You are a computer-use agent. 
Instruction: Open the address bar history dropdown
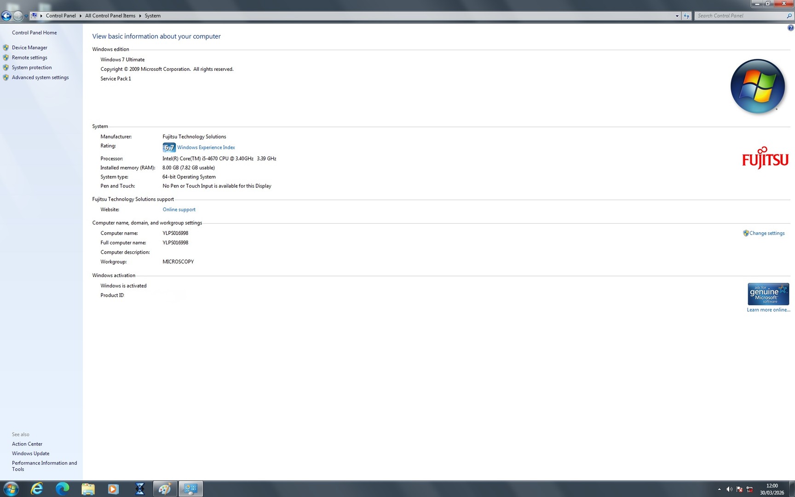pyautogui.click(x=677, y=16)
